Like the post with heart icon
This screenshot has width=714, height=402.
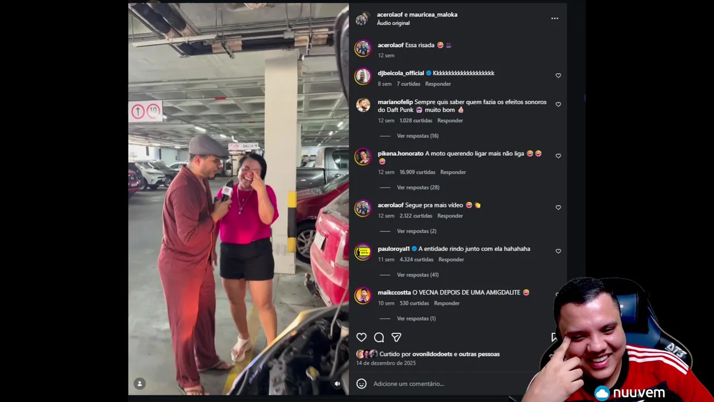(361, 337)
